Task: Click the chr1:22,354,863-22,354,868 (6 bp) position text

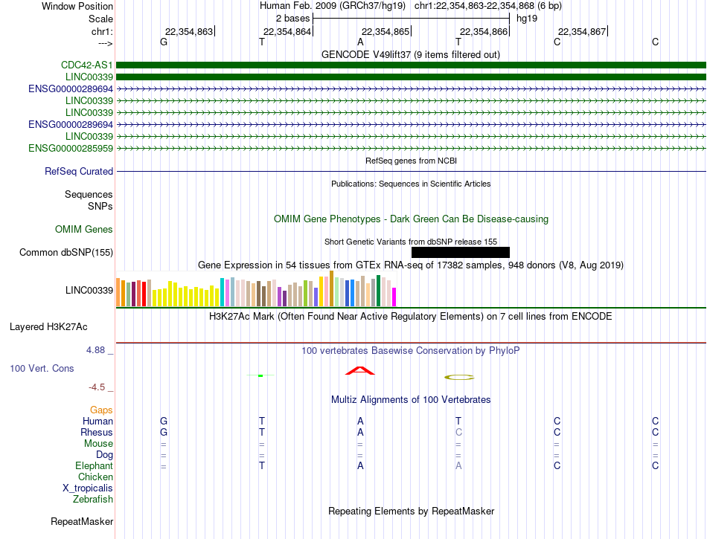Action: 488,6
